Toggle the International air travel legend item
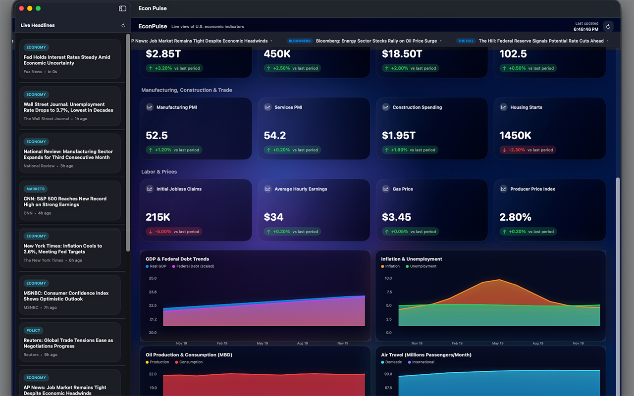 (422, 362)
